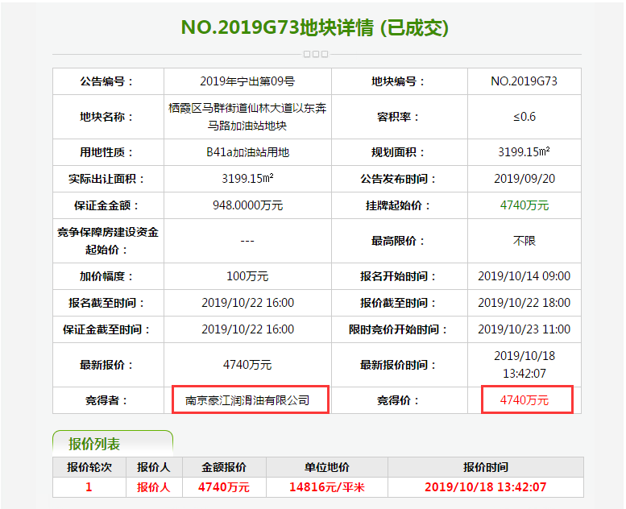626x509 pixels.
Task: Select the 规划面积 value 3199.15㎡
Action: (x=524, y=152)
